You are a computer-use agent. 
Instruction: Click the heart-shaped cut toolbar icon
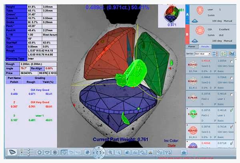coord(47,153)
